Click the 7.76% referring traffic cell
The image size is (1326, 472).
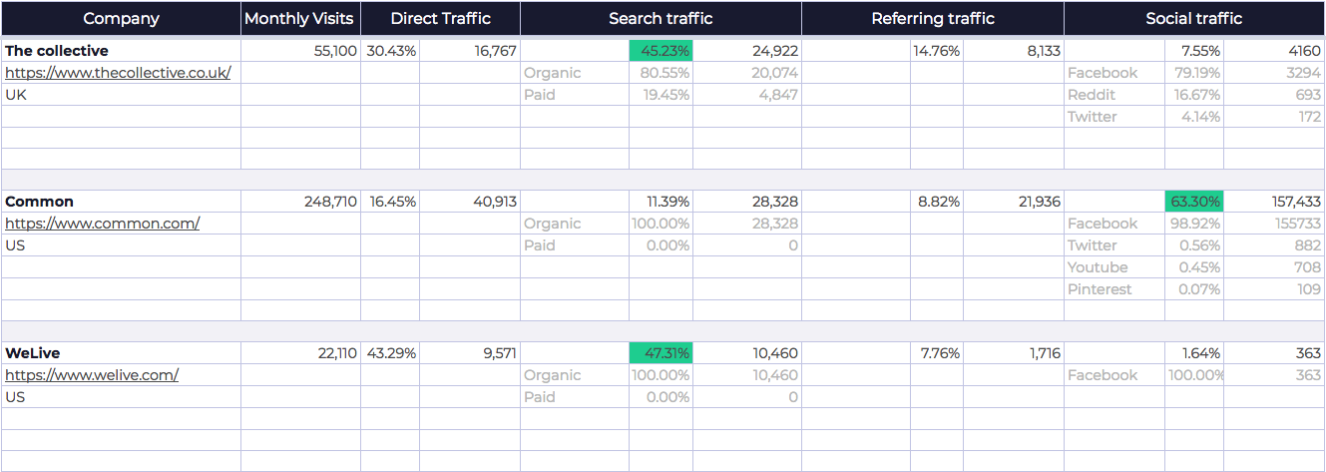937,353
